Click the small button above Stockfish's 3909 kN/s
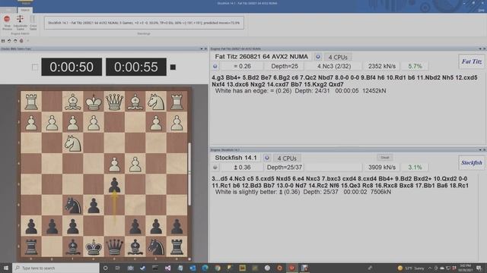 385,158
